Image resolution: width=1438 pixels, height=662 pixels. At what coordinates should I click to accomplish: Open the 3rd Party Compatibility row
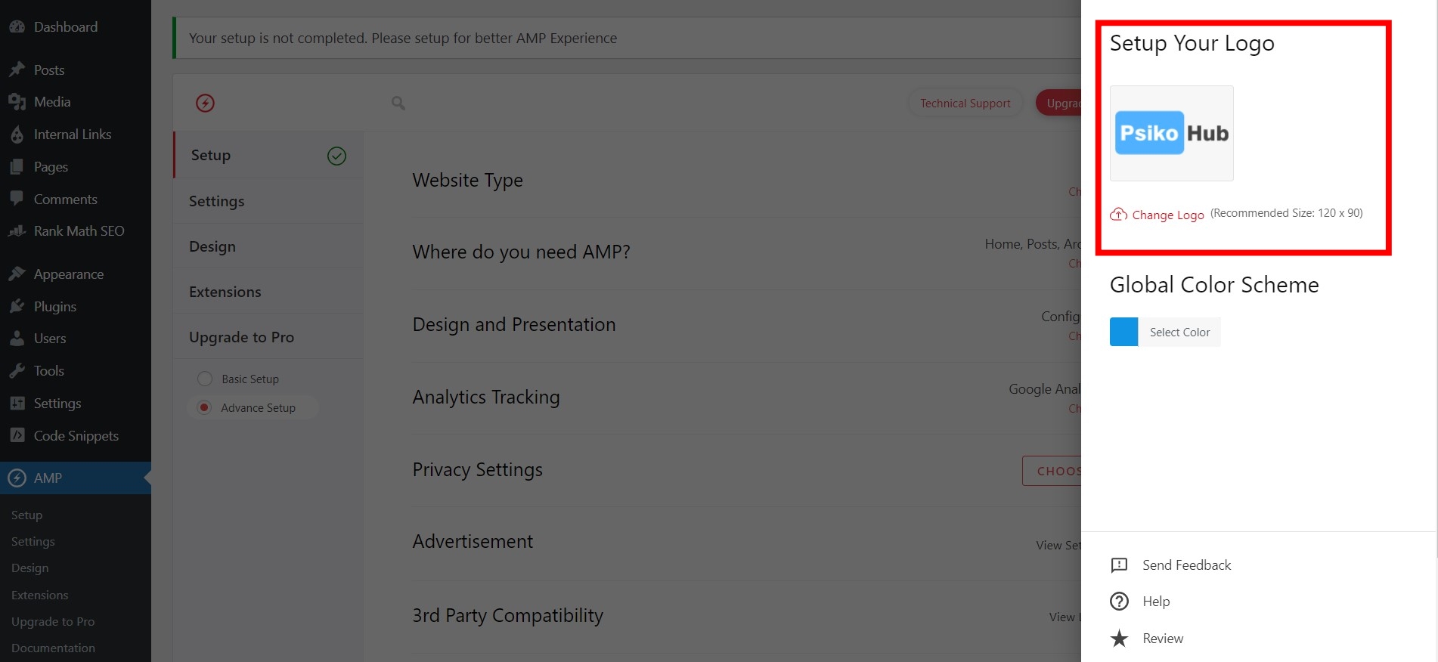[x=746, y=616]
